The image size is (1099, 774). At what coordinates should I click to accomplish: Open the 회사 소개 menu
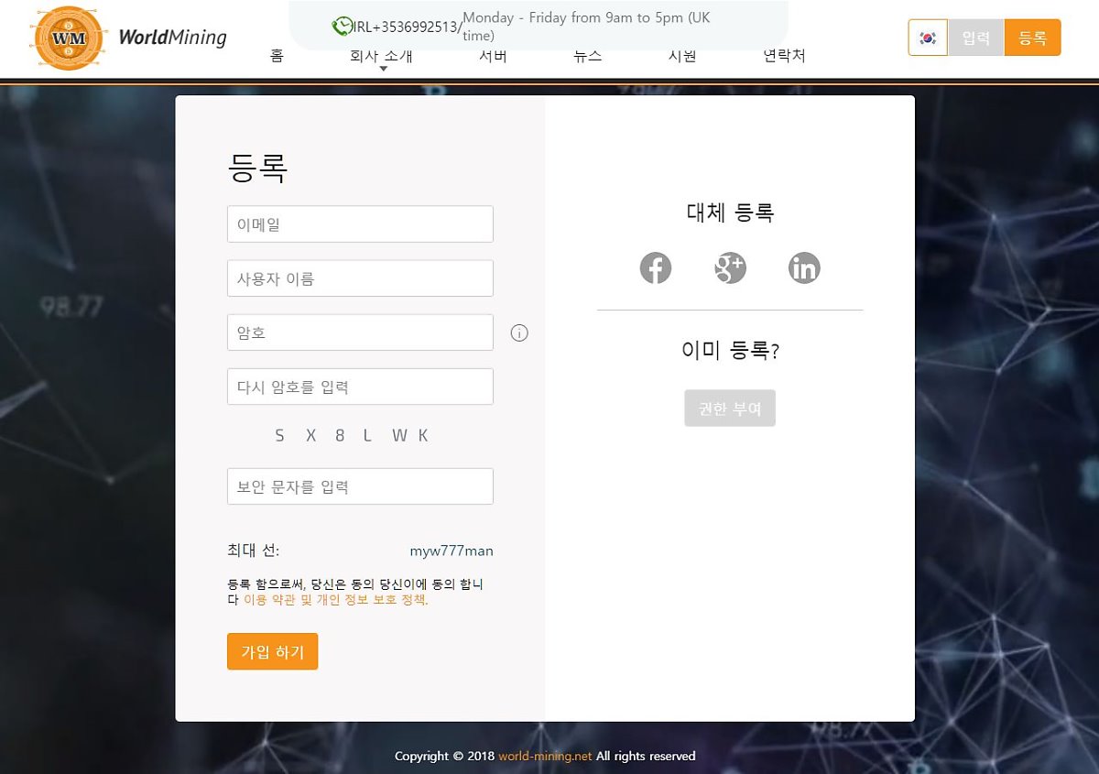tap(381, 56)
